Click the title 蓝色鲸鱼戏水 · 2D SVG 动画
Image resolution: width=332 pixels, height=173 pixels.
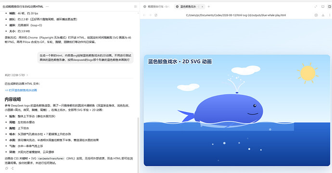pos(180,61)
